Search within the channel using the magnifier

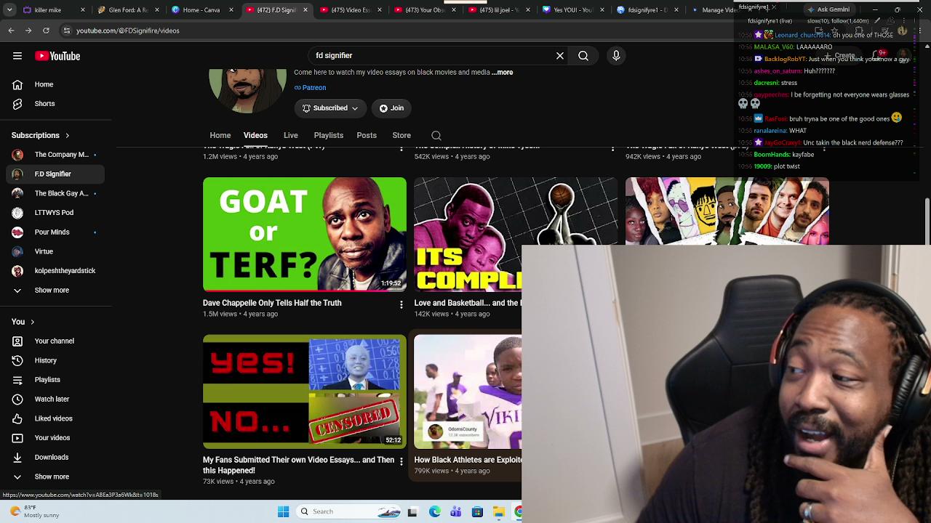coord(436,136)
